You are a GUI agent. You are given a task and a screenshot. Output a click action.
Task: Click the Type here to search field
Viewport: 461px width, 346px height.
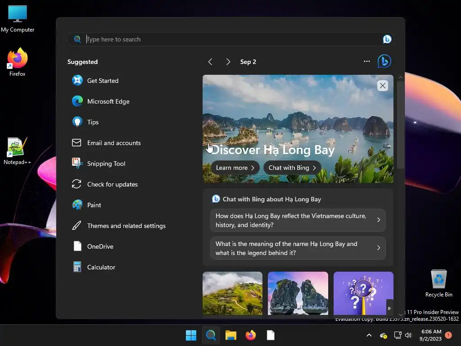click(230, 39)
